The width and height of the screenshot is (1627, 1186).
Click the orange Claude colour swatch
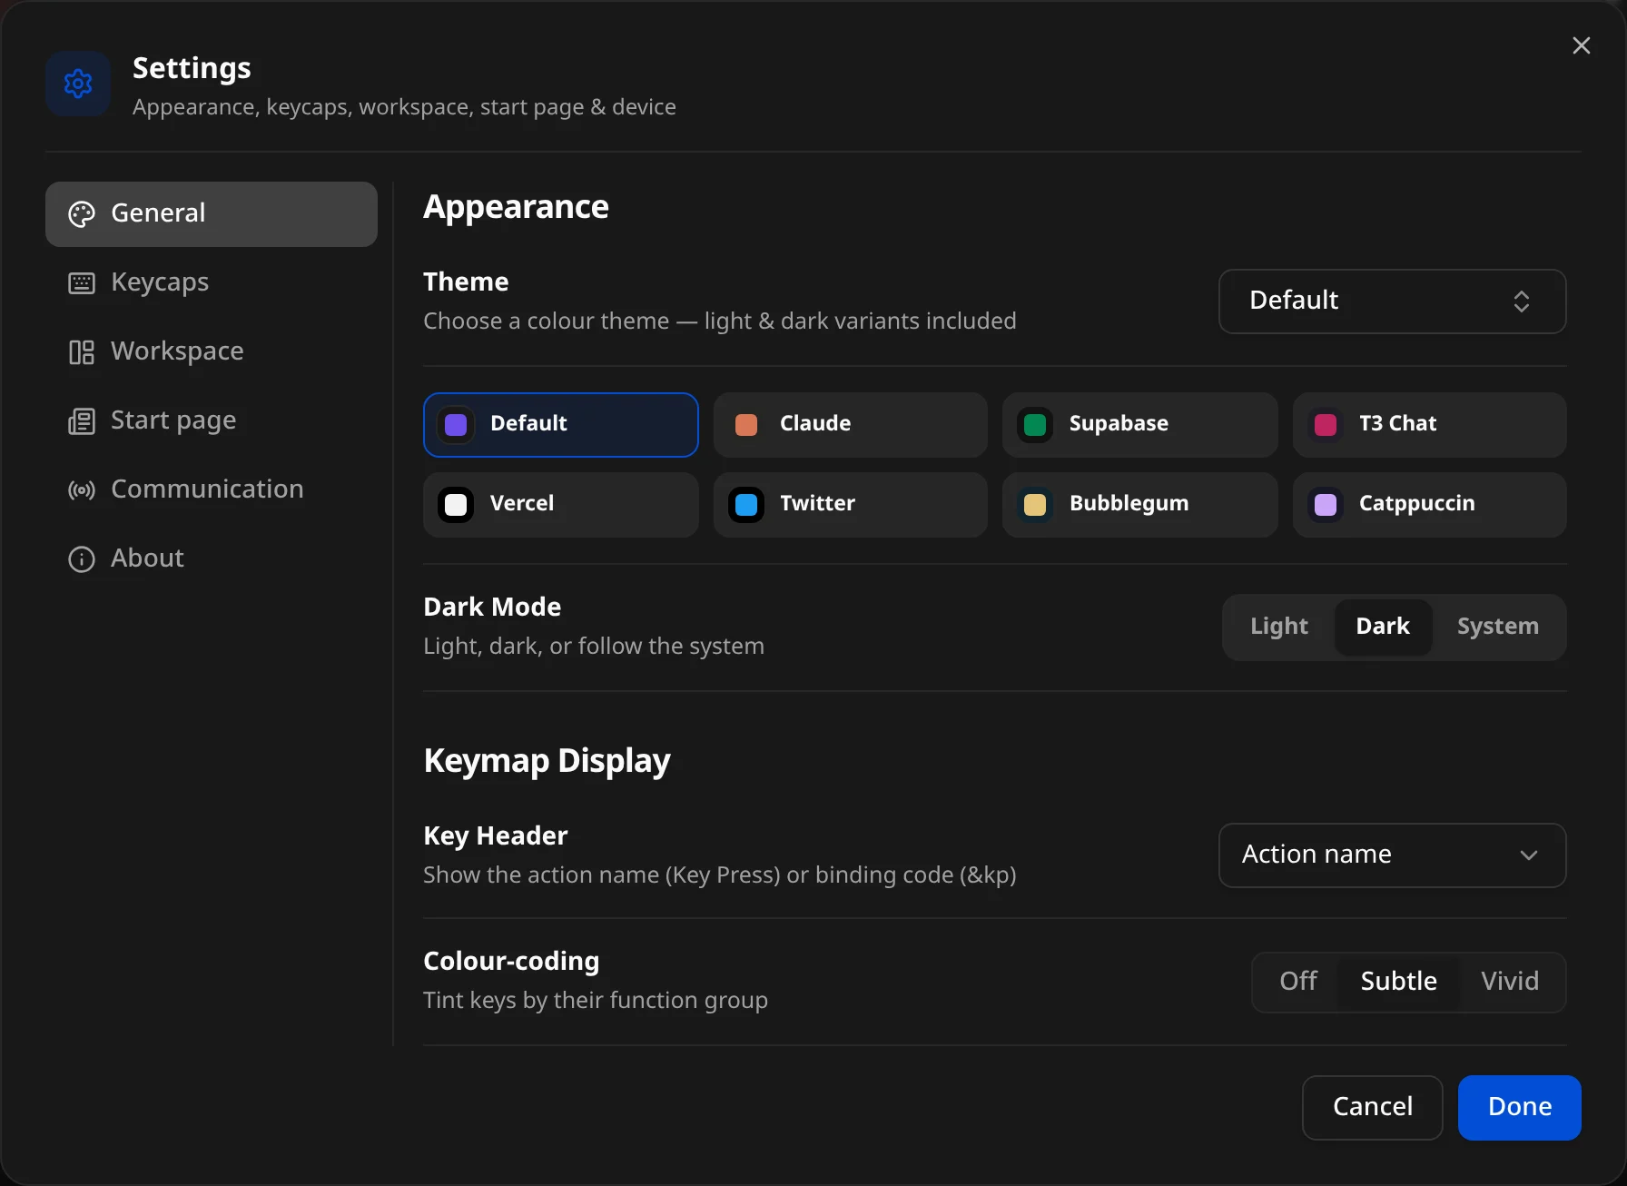746,425
